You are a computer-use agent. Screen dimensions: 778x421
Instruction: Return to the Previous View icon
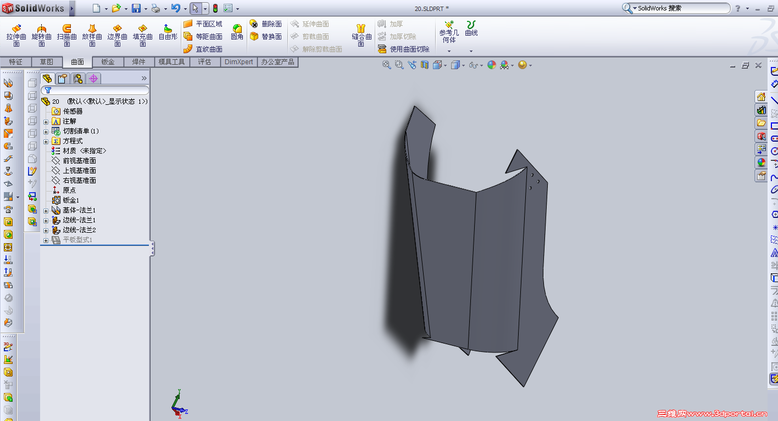point(412,65)
